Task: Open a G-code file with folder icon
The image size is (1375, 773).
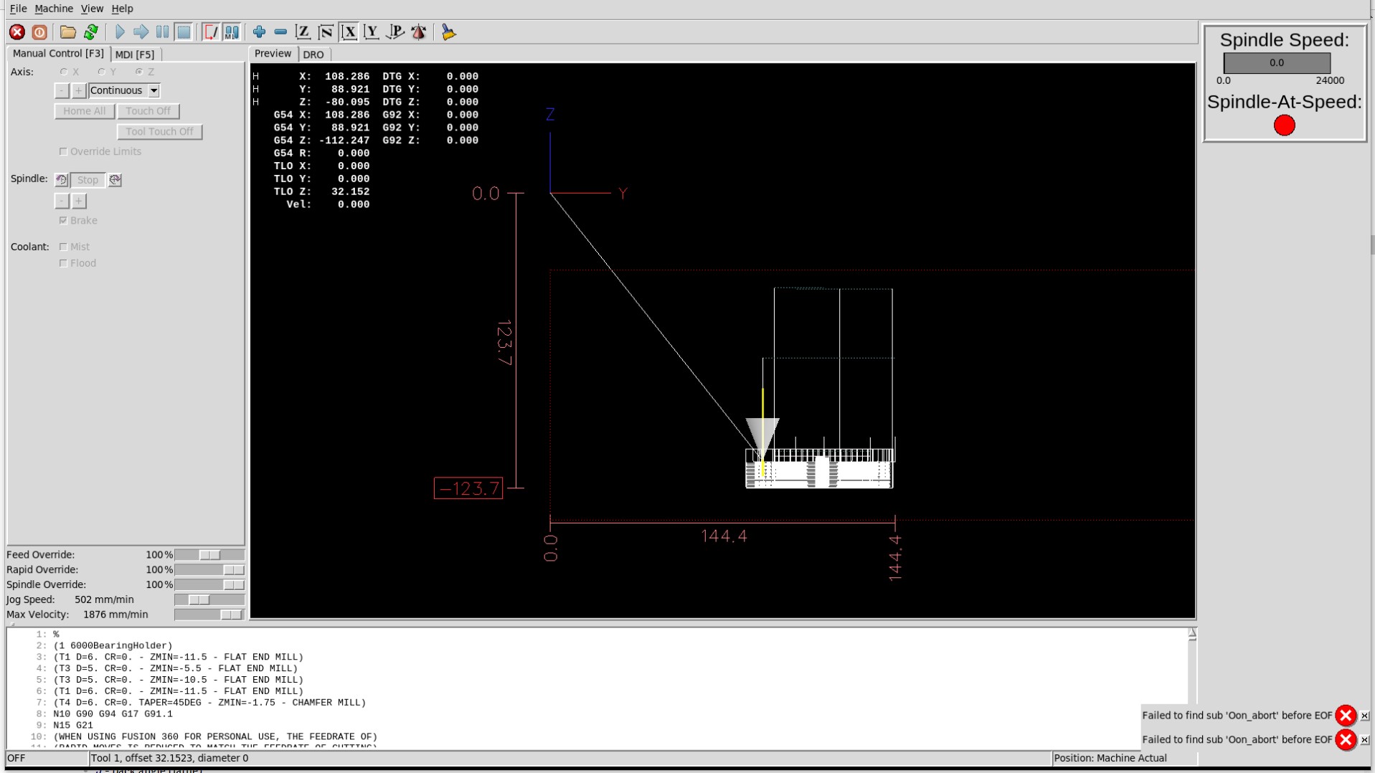Action: pos(67,32)
